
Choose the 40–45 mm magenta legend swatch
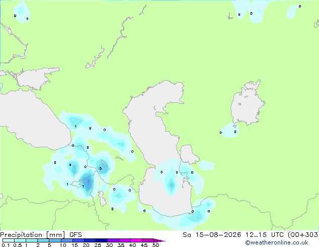(136, 240)
